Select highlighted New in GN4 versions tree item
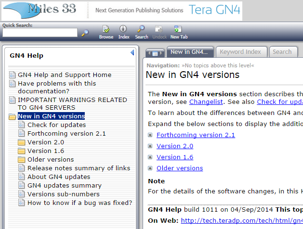 [x=51, y=116]
